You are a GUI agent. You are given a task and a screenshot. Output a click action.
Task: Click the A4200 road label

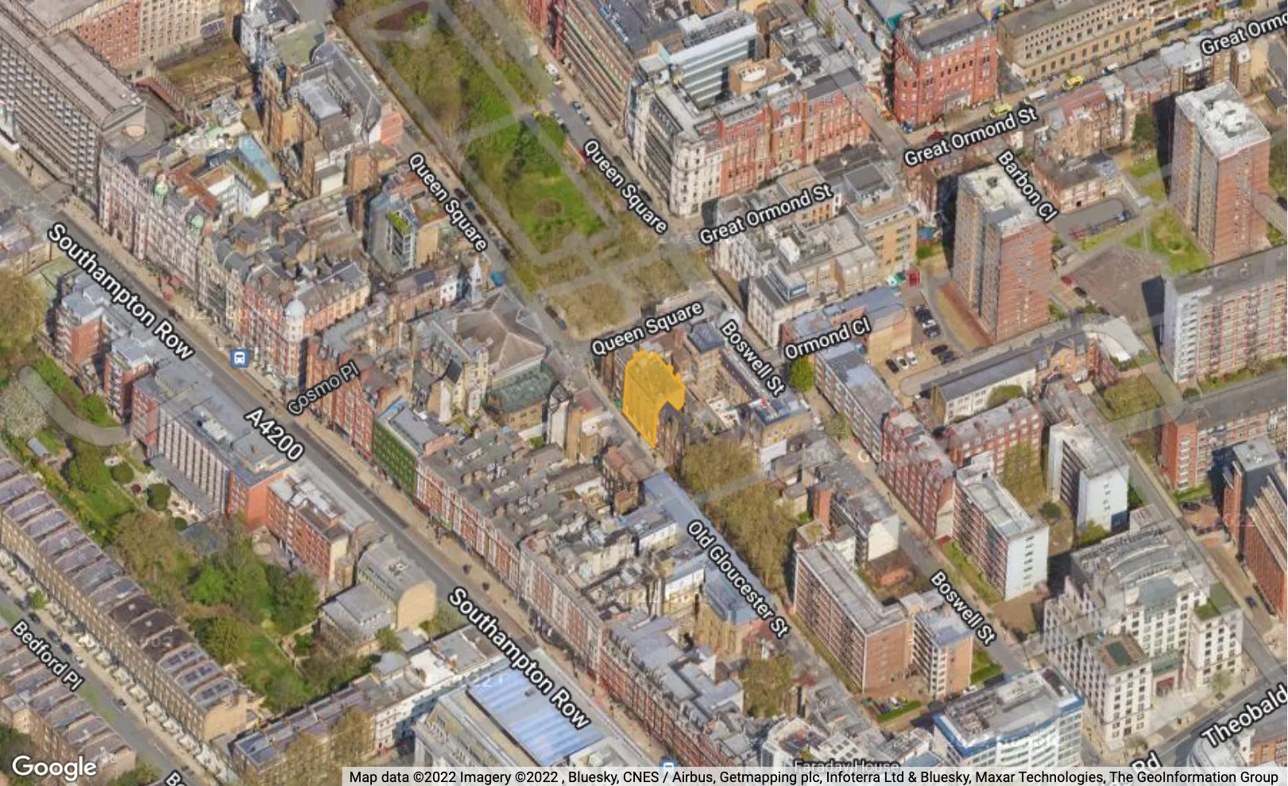coord(274,435)
